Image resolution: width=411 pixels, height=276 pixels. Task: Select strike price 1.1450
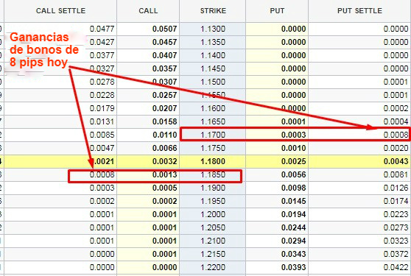213,68
